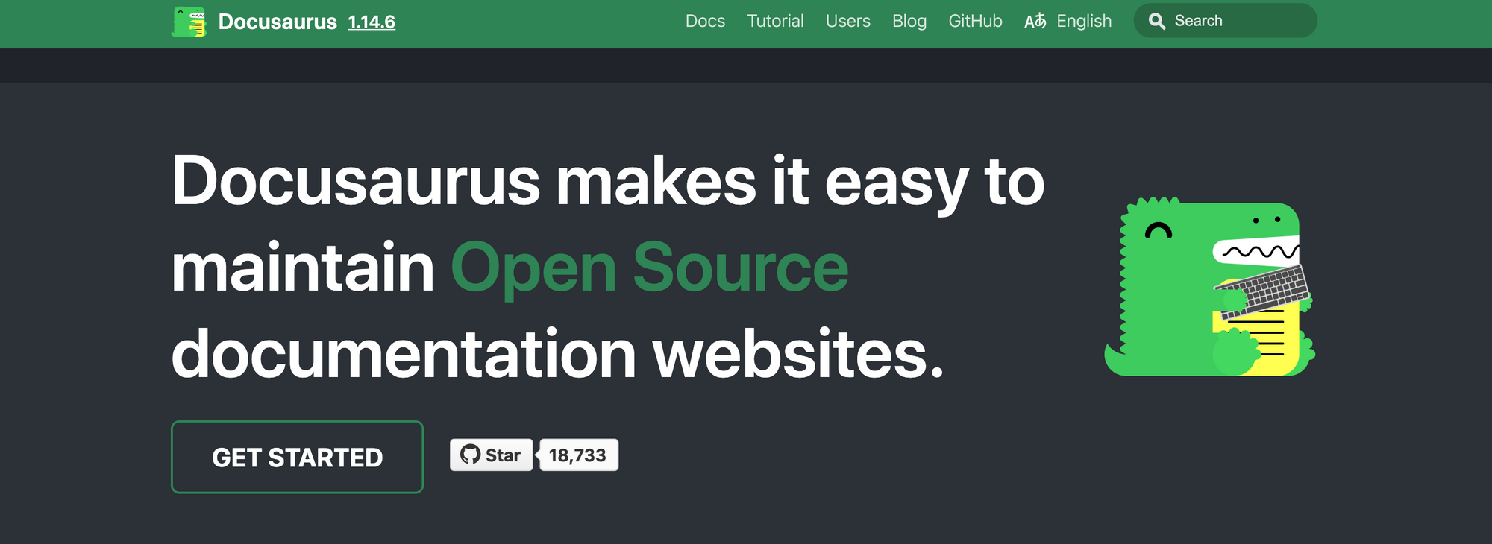Focus the Search input field
1492x544 pixels.
tap(1225, 20)
